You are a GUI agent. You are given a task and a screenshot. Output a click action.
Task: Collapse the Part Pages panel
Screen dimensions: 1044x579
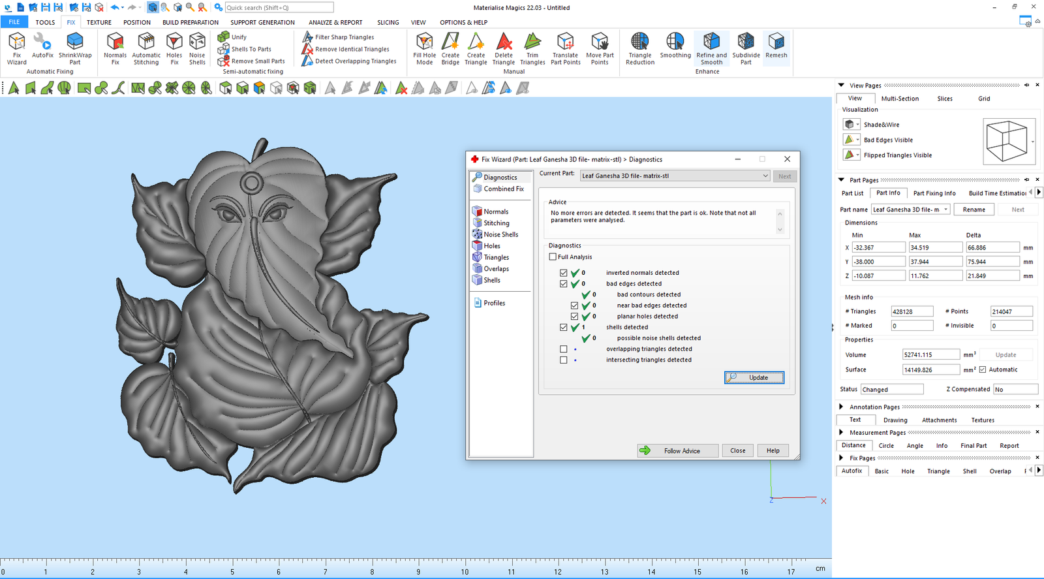[x=841, y=180]
